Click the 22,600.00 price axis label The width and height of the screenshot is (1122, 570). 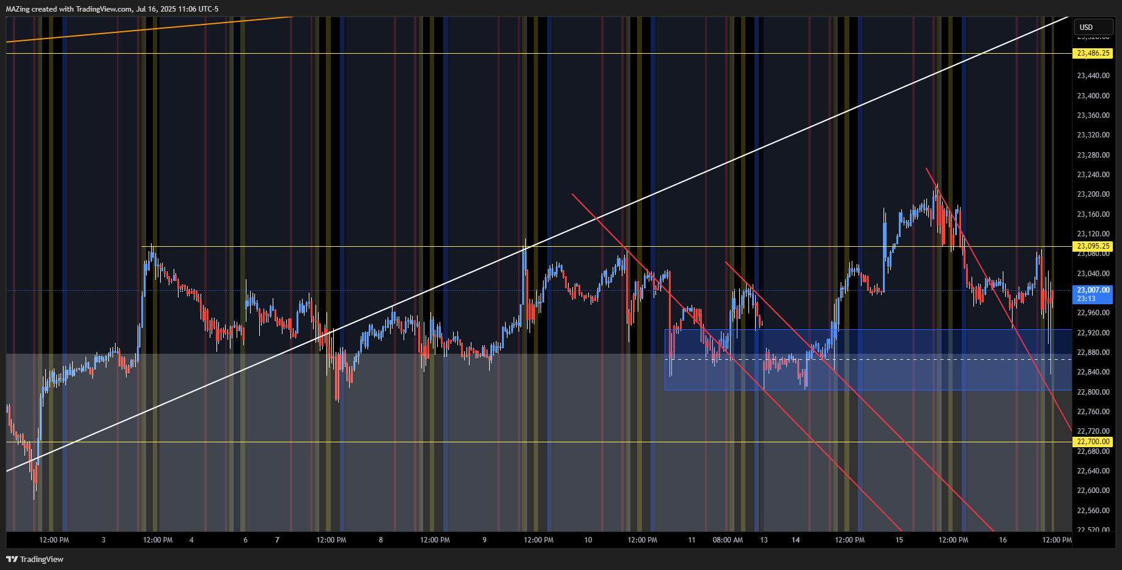pos(1093,491)
